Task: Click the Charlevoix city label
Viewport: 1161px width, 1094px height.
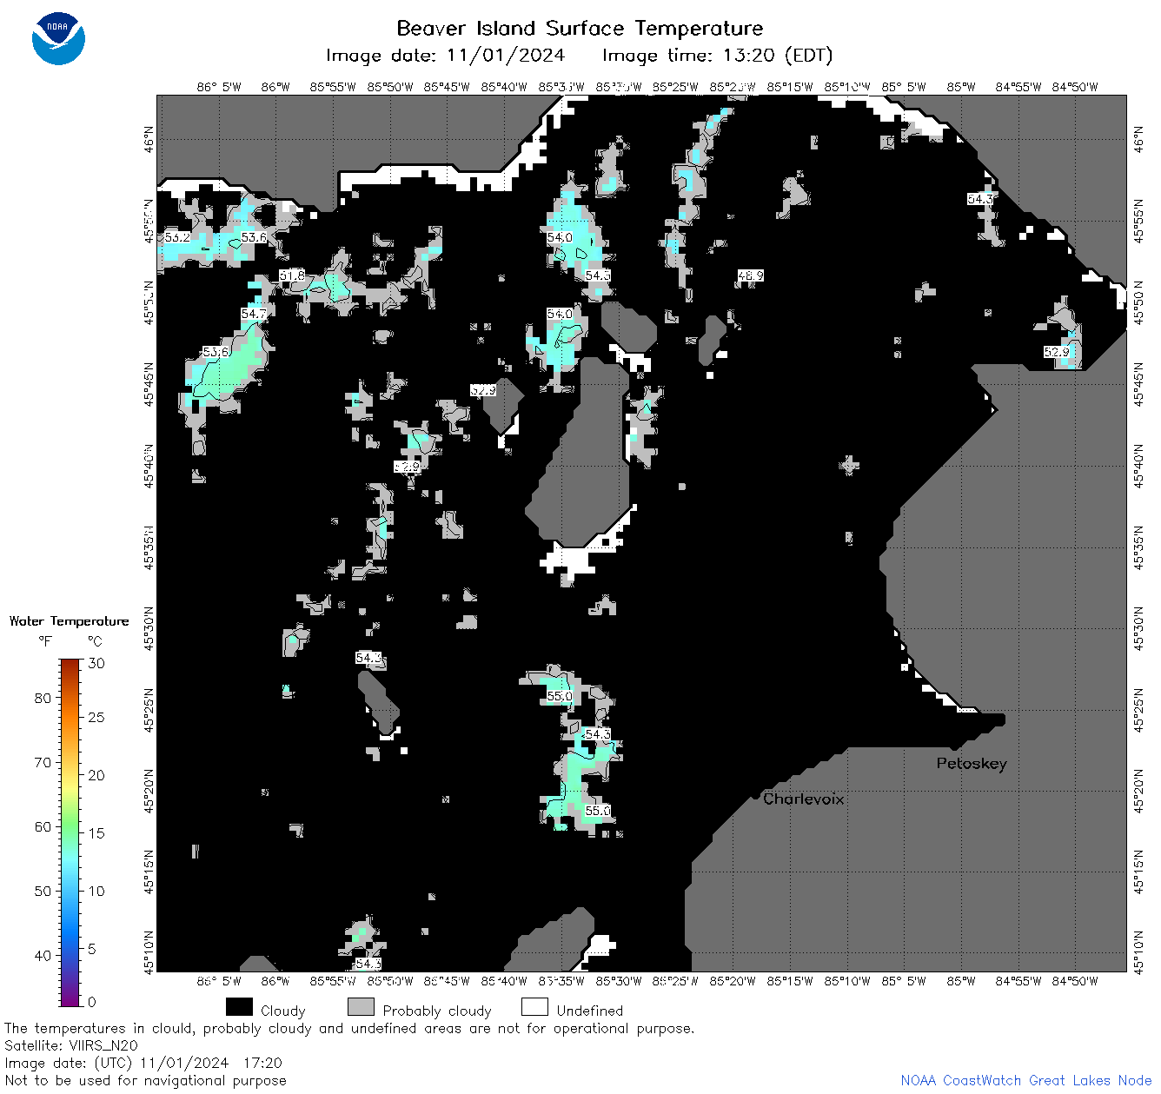Action: click(804, 799)
